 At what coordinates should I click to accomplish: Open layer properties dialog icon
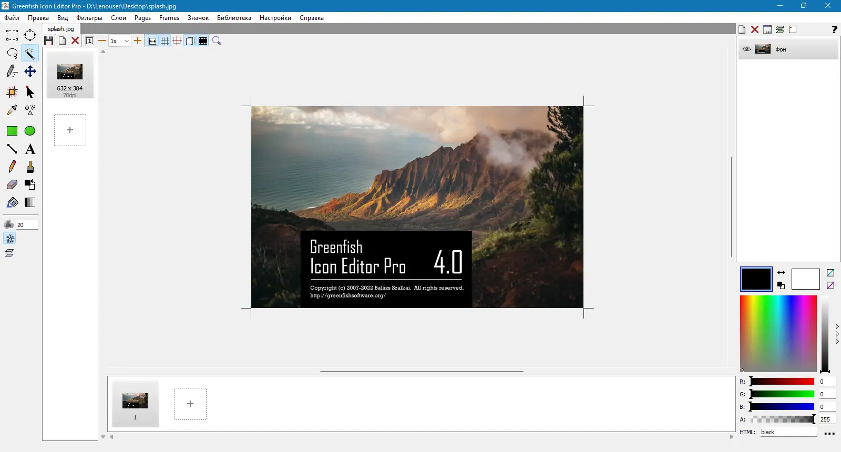(767, 29)
